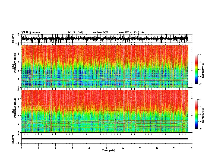Click tick label 8 on the Time axis
215x166 pixels.
157,148
